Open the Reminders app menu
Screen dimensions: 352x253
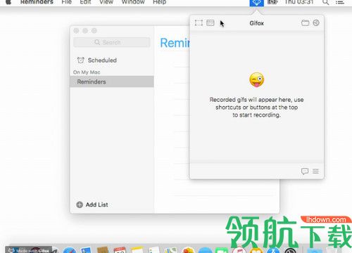[x=37, y=2]
